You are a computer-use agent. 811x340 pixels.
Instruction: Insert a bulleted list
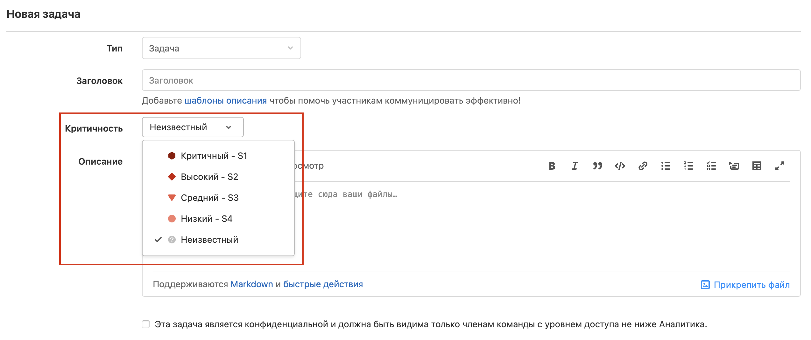click(x=666, y=166)
